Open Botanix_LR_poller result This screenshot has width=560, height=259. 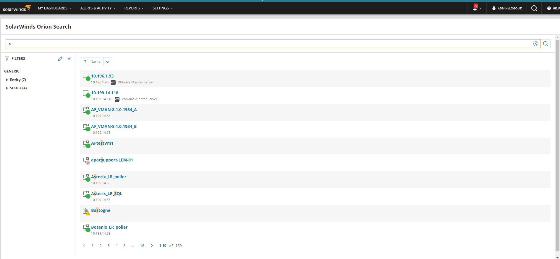click(109, 227)
